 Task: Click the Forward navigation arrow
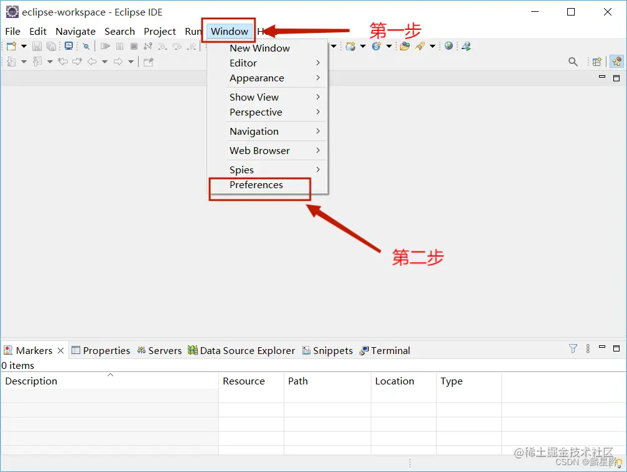point(118,61)
